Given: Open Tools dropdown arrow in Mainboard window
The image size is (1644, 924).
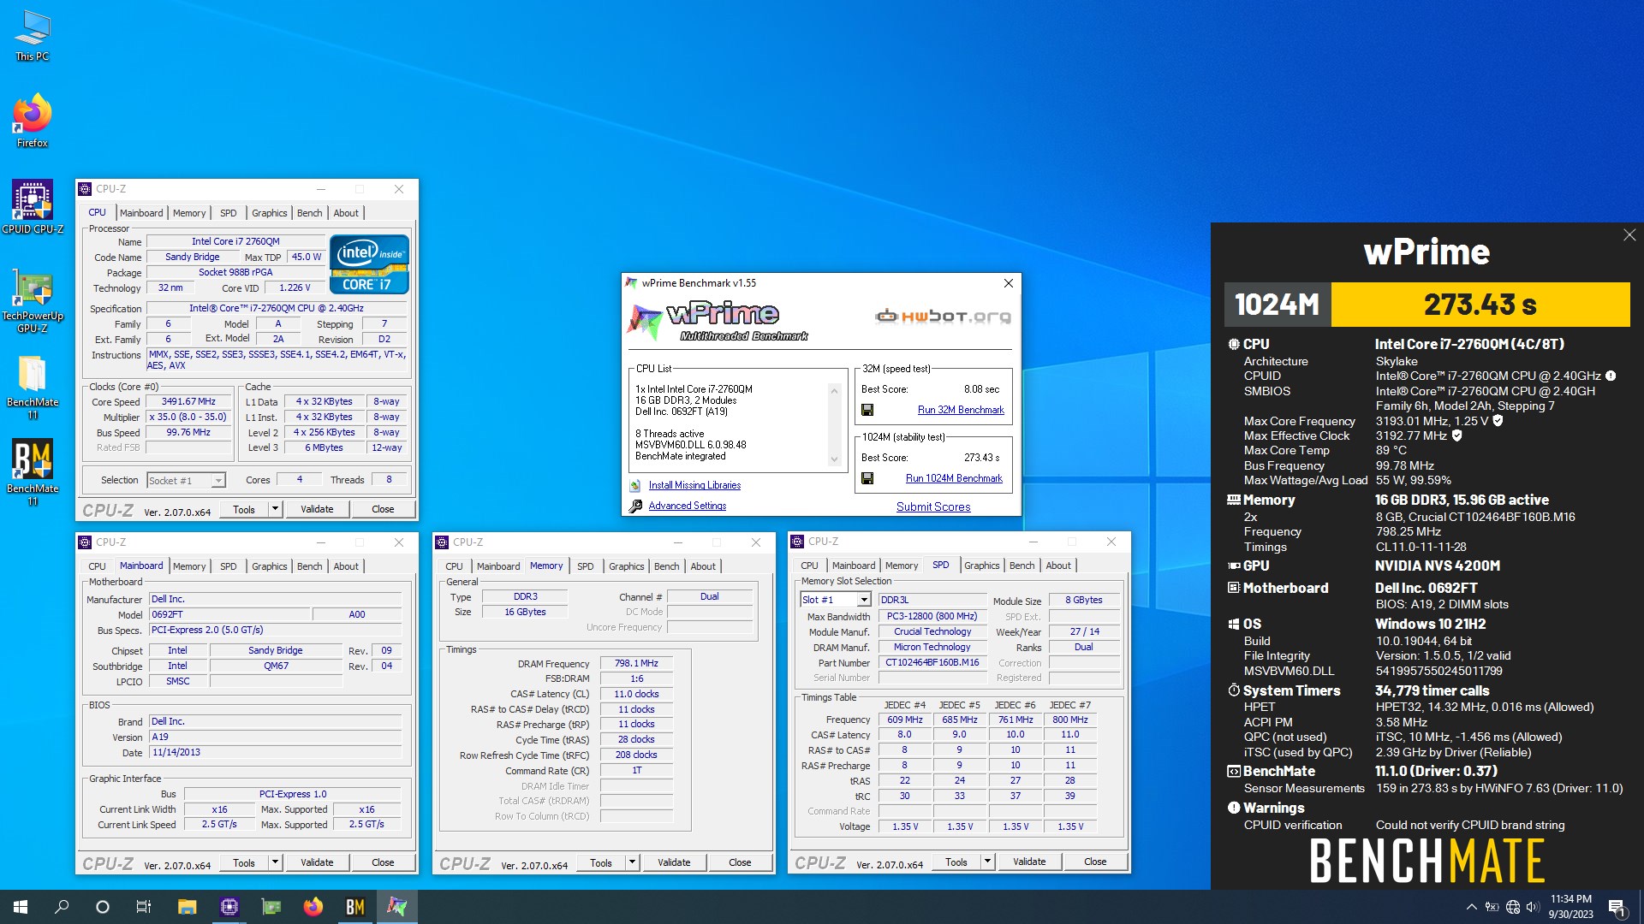Looking at the screenshot, I should [x=275, y=862].
